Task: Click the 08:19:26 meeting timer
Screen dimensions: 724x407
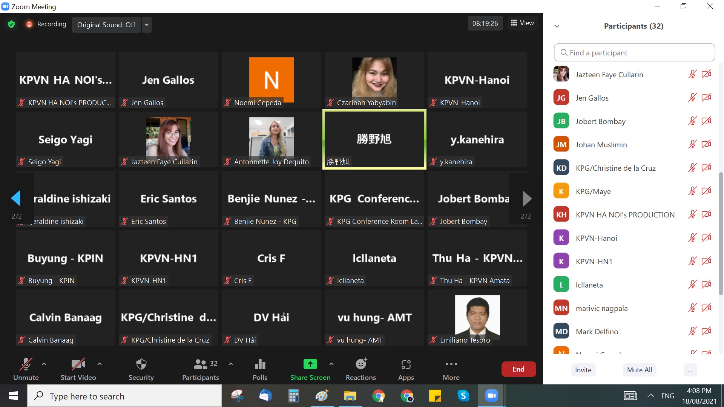Action: click(485, 23)
